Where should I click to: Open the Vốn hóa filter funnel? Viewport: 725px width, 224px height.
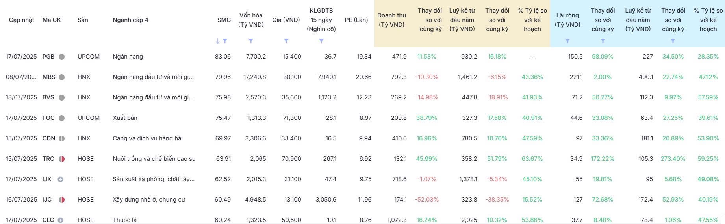coord(251,41)
